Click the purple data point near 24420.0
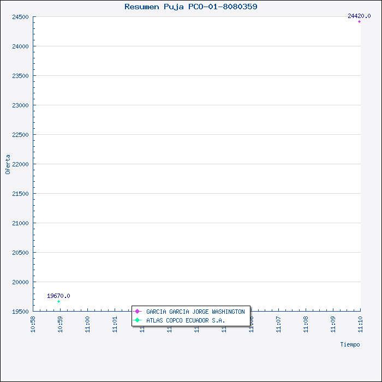Viewport: 382px width, 382px height. pos(359,21)
